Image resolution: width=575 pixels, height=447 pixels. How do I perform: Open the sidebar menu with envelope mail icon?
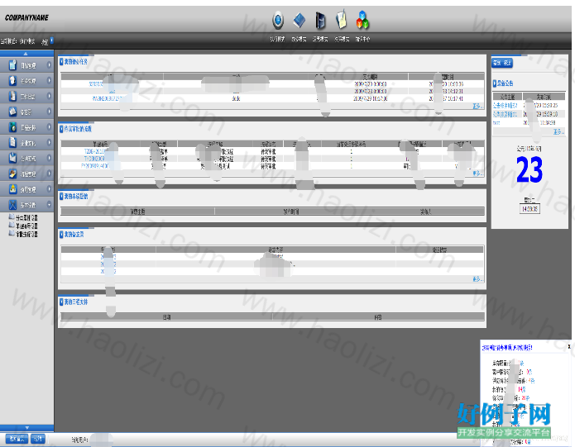coord(26,158)
